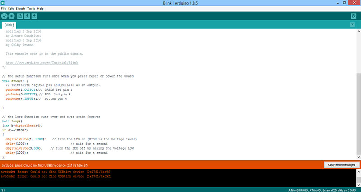Viewport: 361px width, 192px height.
Task: Click the closing '}}' code line
Action: 4,157
